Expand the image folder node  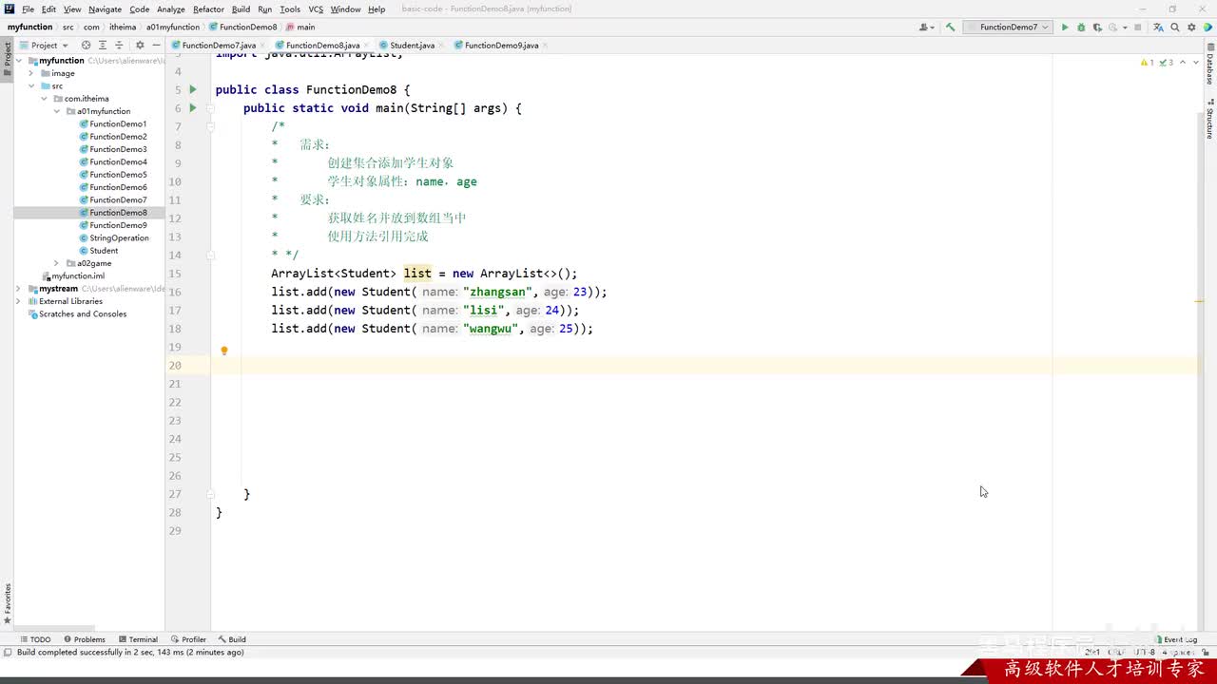click(31, 73)
